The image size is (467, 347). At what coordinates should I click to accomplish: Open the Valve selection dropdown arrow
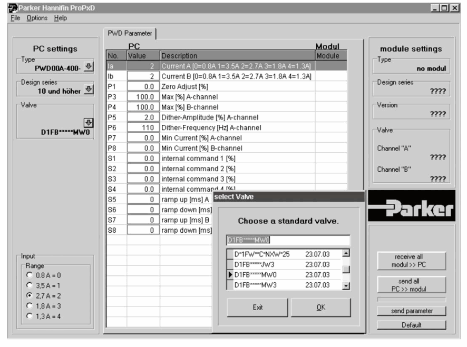[89, 123]
